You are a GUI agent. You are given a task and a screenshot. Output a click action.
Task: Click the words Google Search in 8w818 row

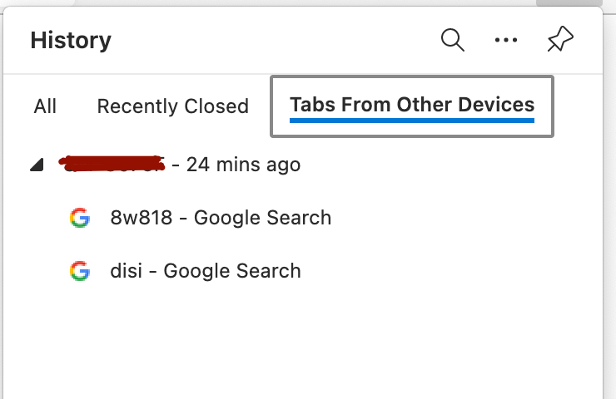click(x=263, y=217)
